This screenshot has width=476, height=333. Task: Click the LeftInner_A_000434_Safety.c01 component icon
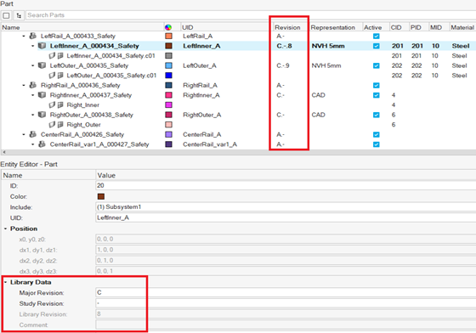coord(56,56)
